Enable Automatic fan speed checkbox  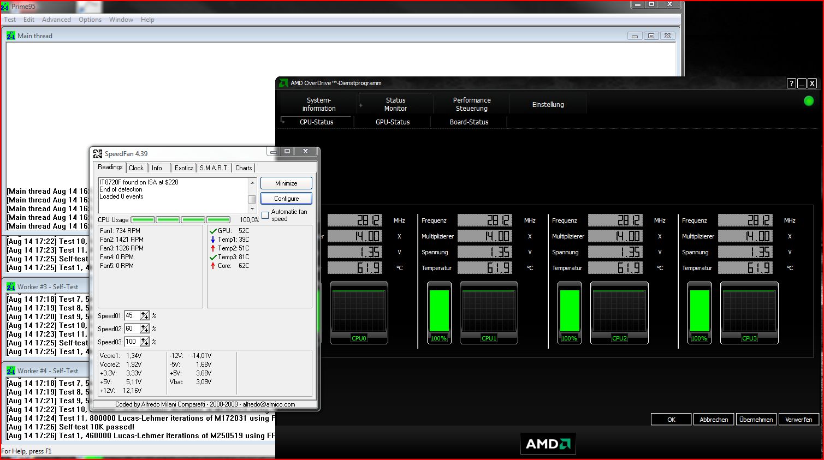pos(265,216)
